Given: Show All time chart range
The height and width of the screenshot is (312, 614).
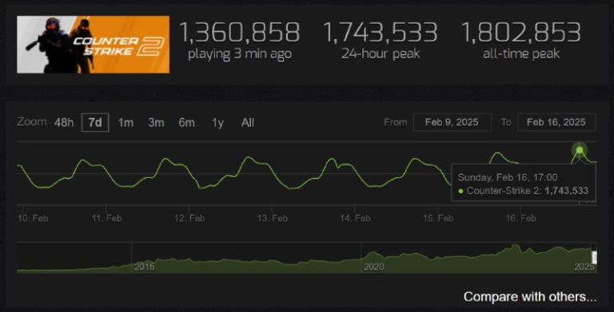Looking at the screenshot, I should coord(248,123).
